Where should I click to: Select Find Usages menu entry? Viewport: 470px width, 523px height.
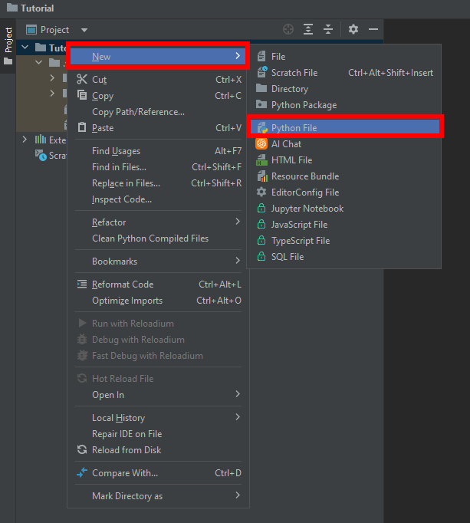pos(158,151)
